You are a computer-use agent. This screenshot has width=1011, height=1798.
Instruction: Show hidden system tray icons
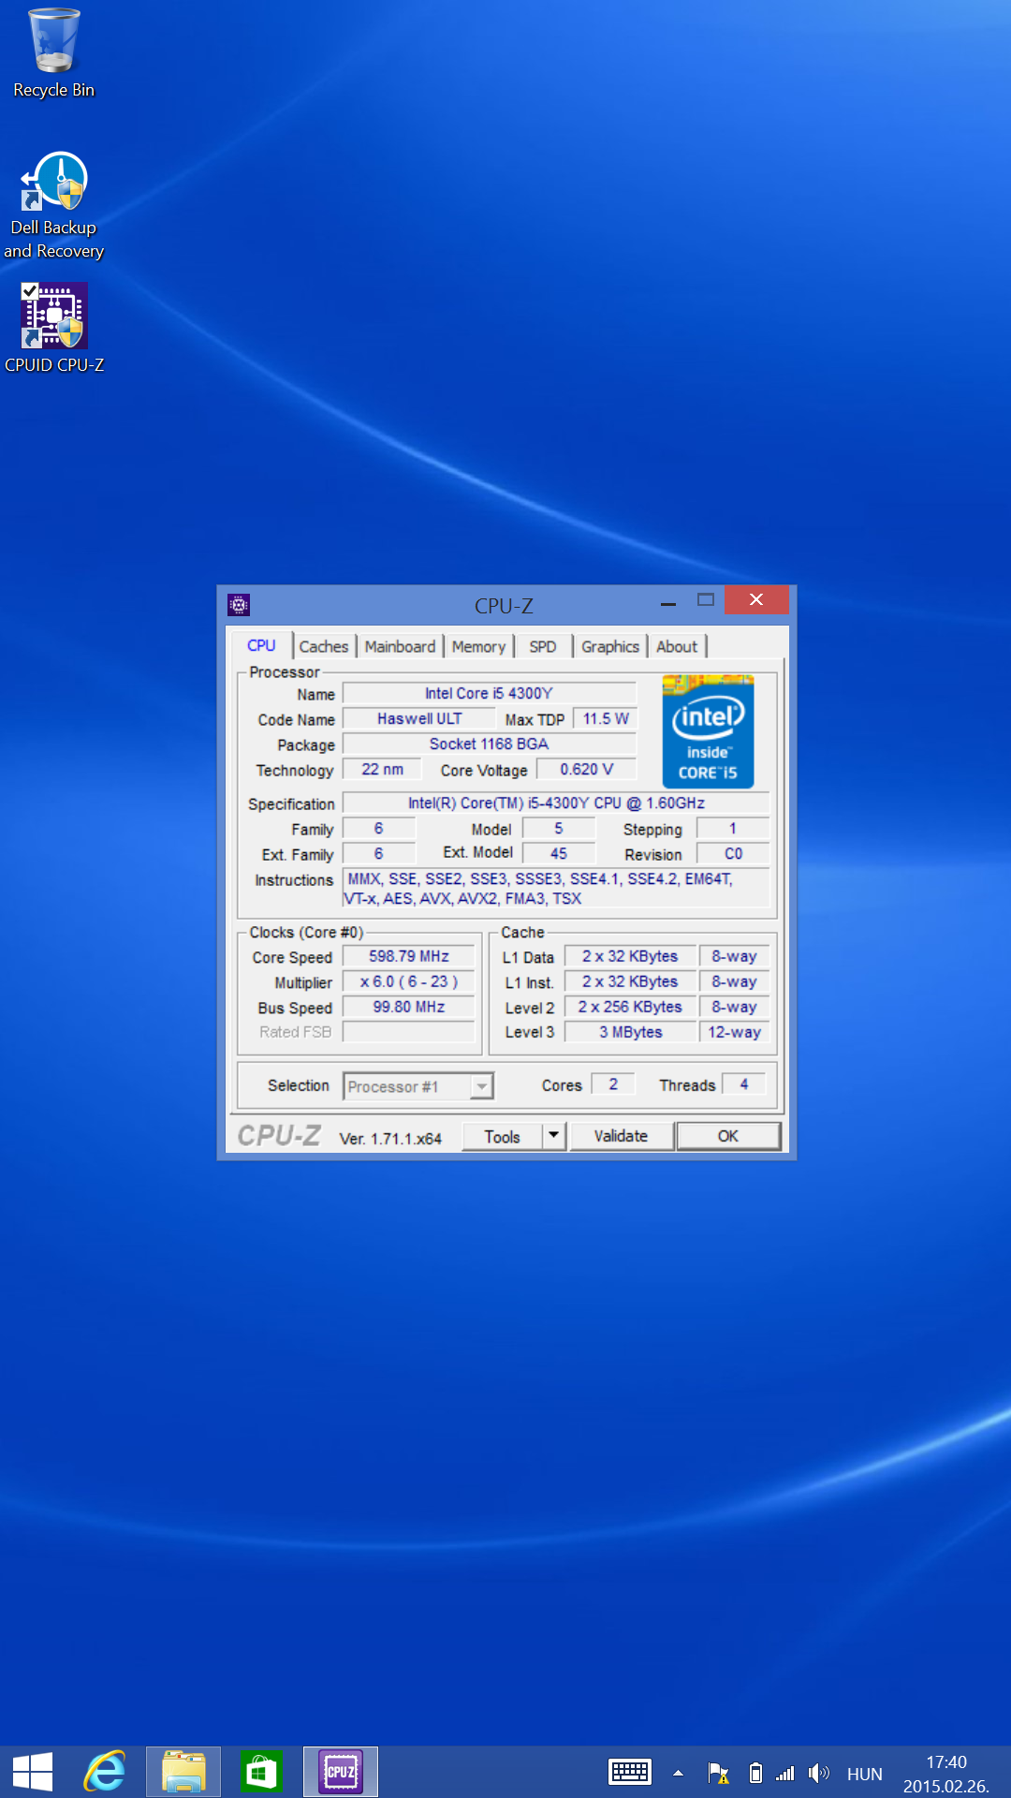click(678, 1773)
